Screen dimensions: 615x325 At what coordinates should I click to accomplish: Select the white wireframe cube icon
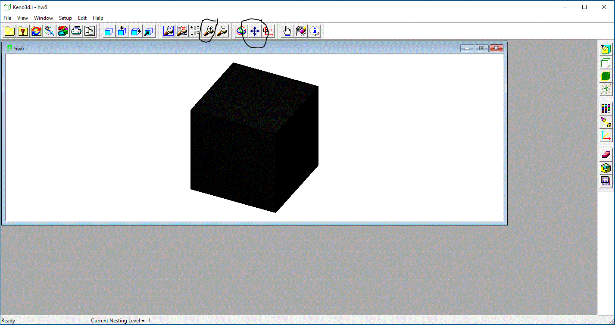tap(606, 63)
